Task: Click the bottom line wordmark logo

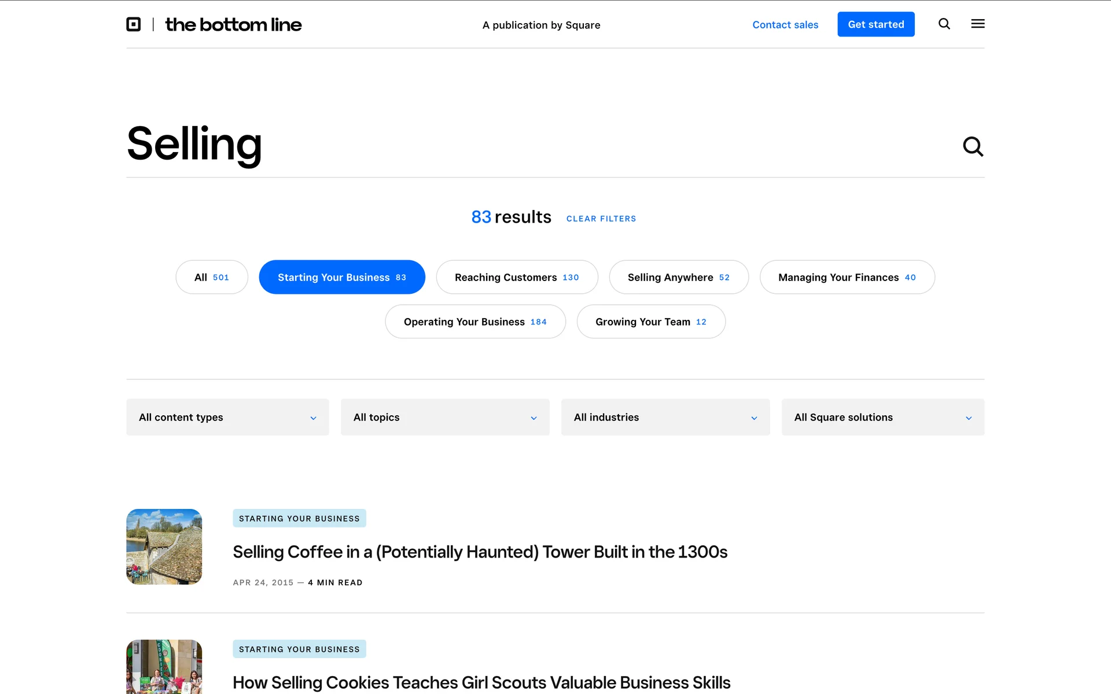Action: pyautogui.click(x=233, y=24)
